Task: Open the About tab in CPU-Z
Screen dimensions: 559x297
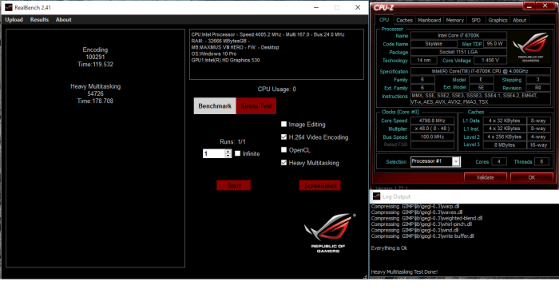Action: (519, 20)
